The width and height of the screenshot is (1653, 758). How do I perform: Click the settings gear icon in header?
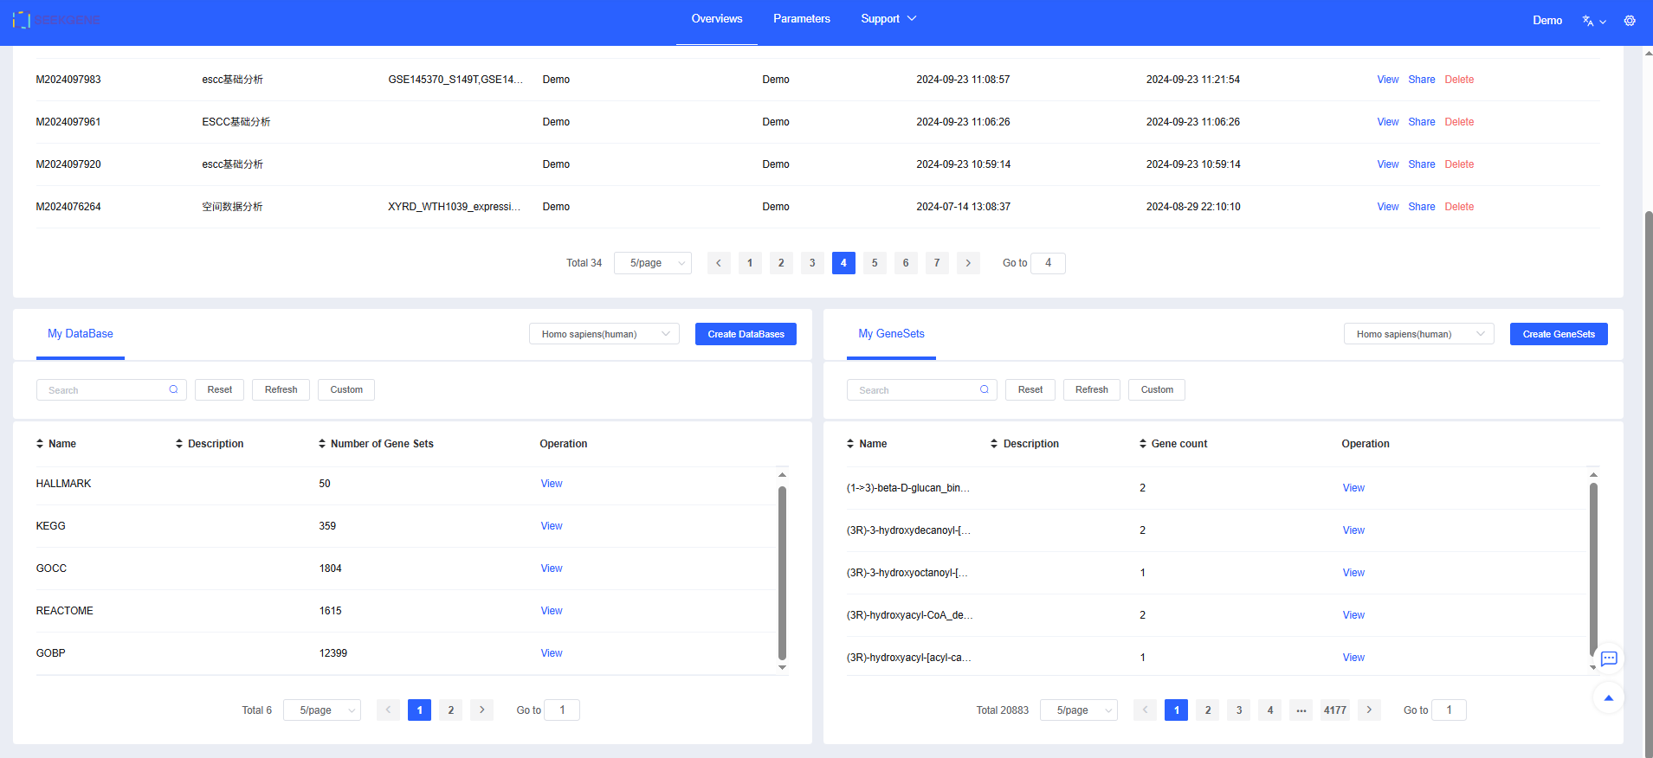click(x=1629, y=21)
